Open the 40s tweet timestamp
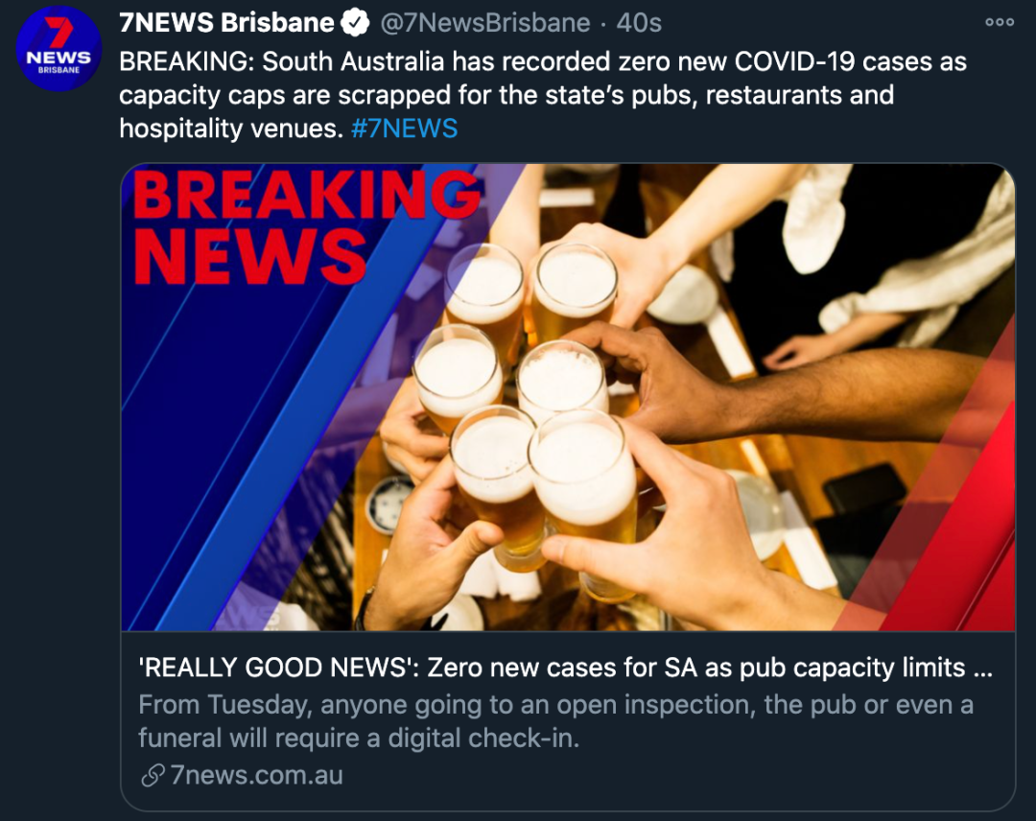 tap(639, 23)
